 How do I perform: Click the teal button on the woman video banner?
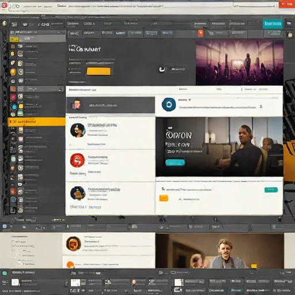point(175,162)
